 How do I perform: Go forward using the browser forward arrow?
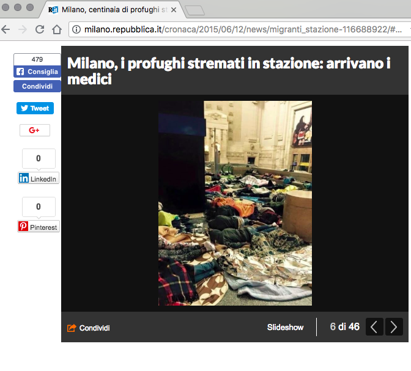(x=23, y=29)
